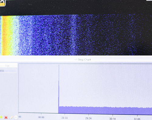Click the empty chart area before the spike
The height and width of the screenshot is (120, 152).
click(x=39, y=88)
